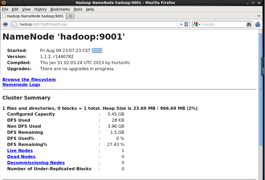
Task: Open the Namenode Logs link
Action: 21,84
